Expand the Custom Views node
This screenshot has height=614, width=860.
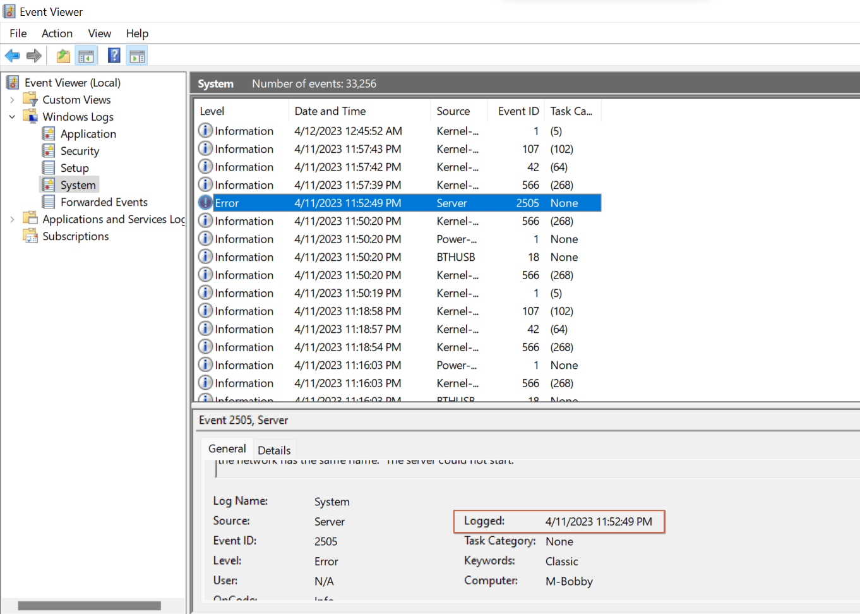(x=12, y=99)
